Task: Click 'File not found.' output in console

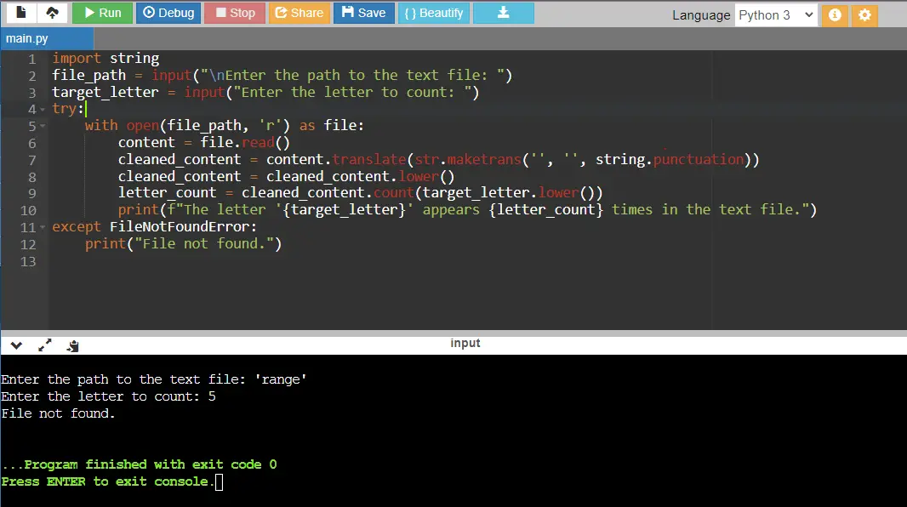Action: click(58, 413)
